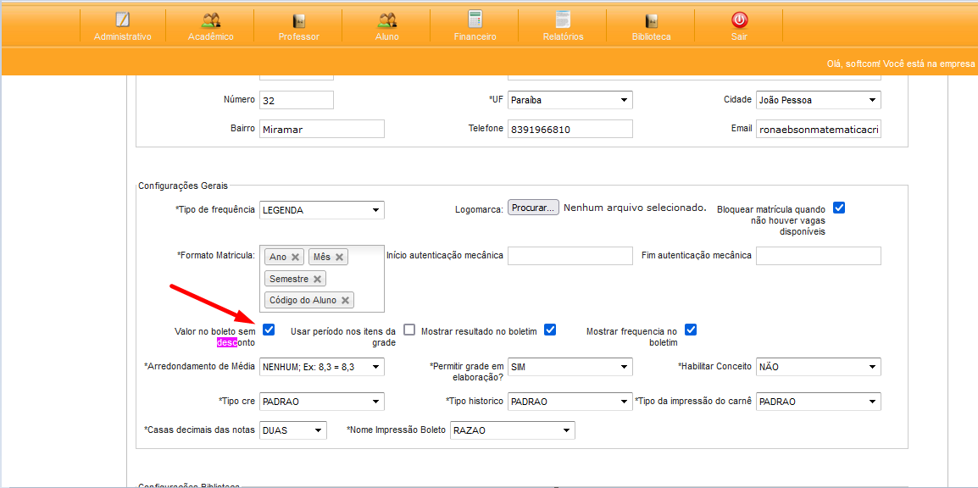This screenshot has height=488, width=978.
Task: Click Procurar to choose a logo file
Action: pyautogui.click(x=533, y=208)
